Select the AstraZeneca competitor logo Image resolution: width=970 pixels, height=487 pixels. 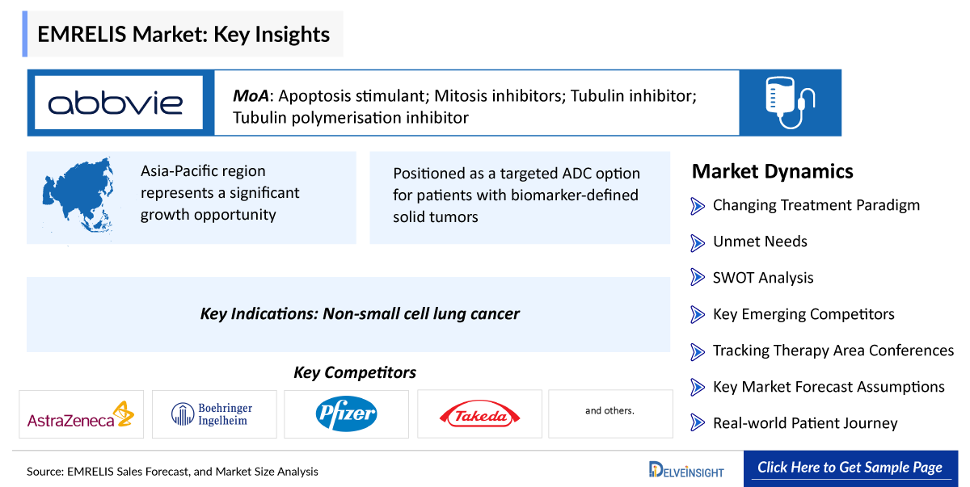click(81, 414)
